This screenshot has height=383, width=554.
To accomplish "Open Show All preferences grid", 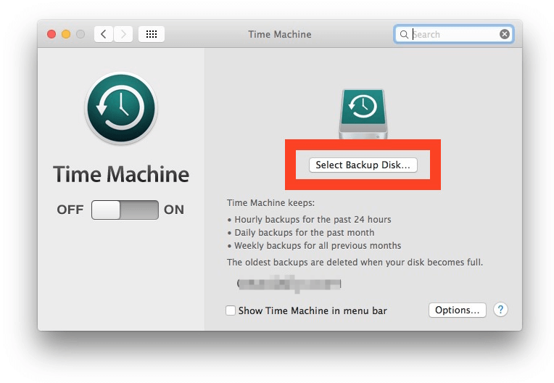I will [x=151, y=34].
